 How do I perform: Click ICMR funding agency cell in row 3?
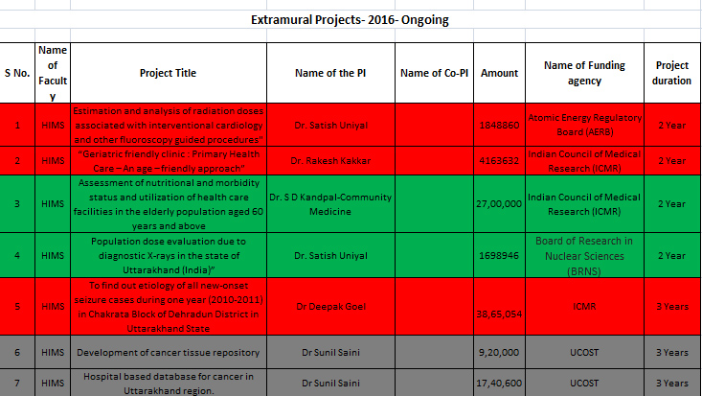pyautogui.click(x=584, y=203)
